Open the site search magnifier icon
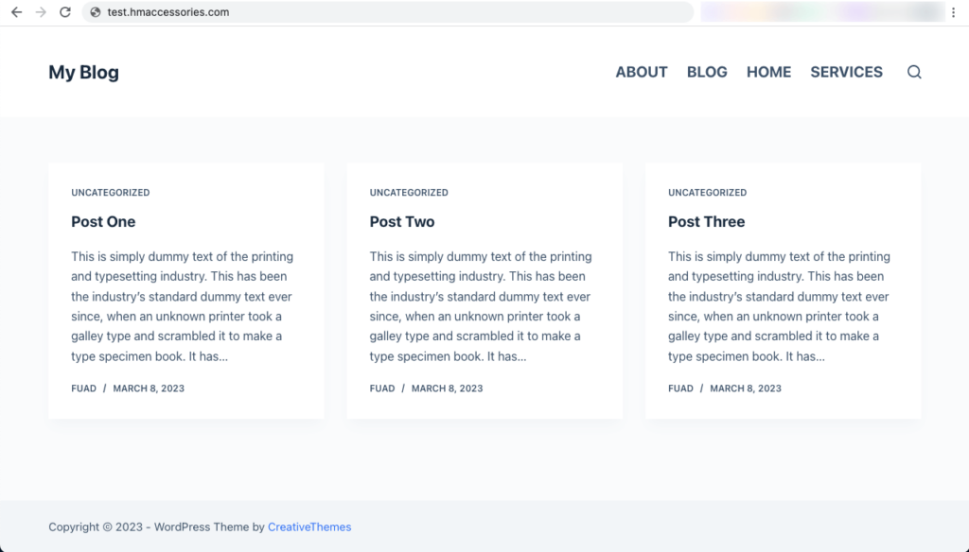The height and width of the screenshot is (552, 969). pyautogui.click(x=914, y=72)
